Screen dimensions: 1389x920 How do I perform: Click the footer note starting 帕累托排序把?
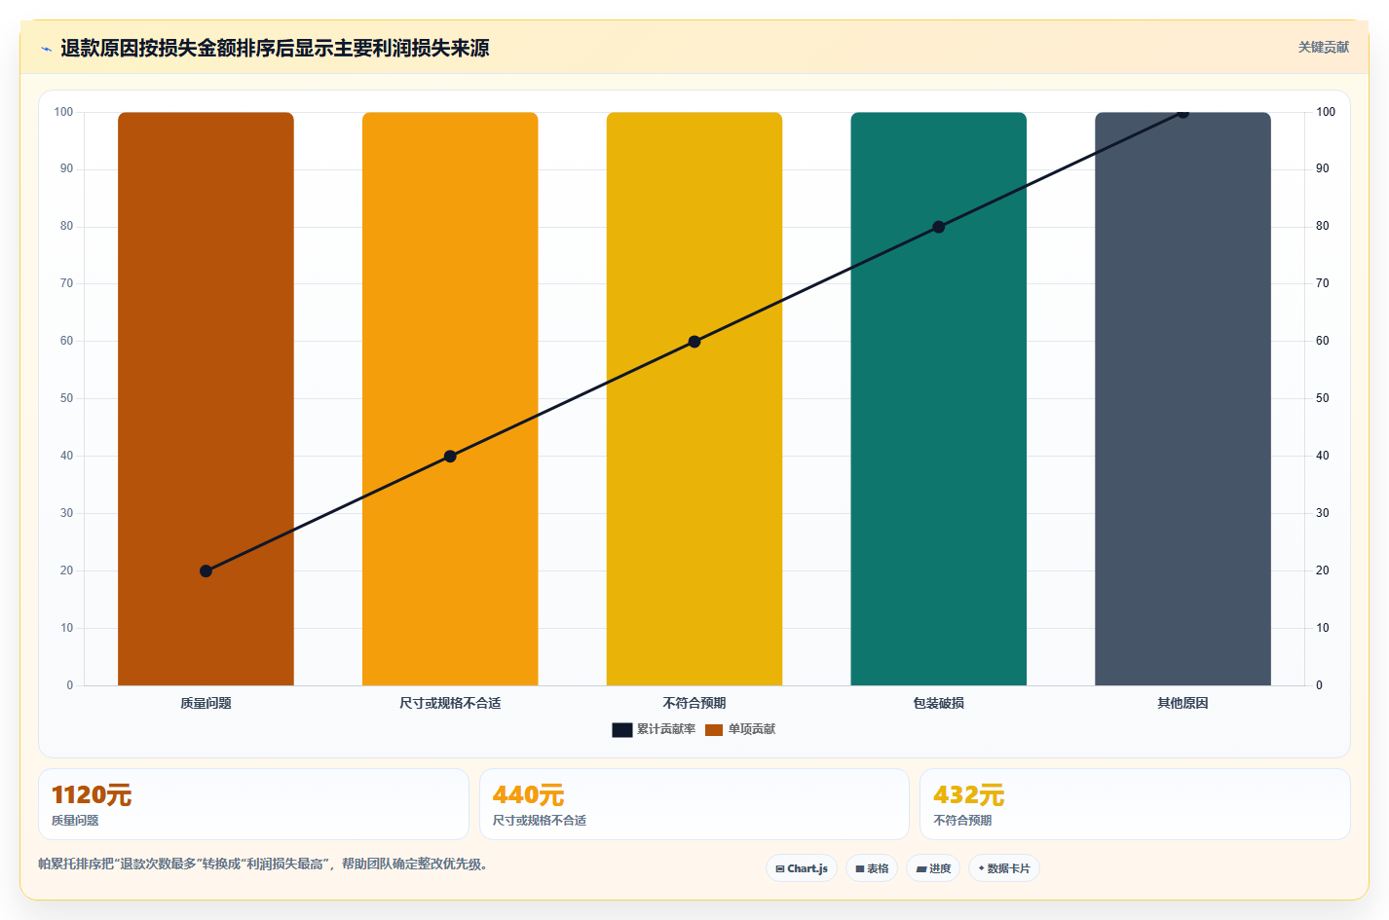[263, 864]
